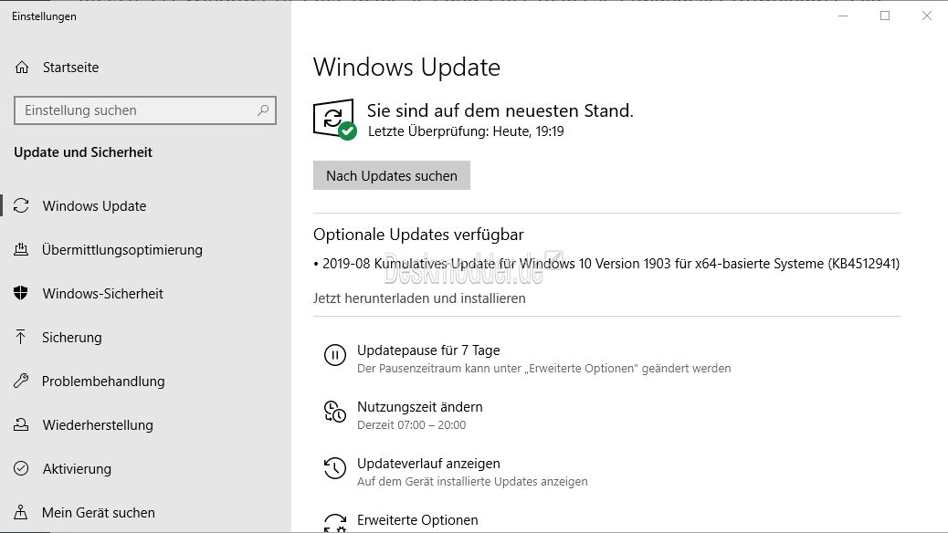Image resolution: width=948 pixels, height=533 pixels.
Task: Click the Nach Updates suchen button
Action: pyautogui.click(x=391, y=175)
